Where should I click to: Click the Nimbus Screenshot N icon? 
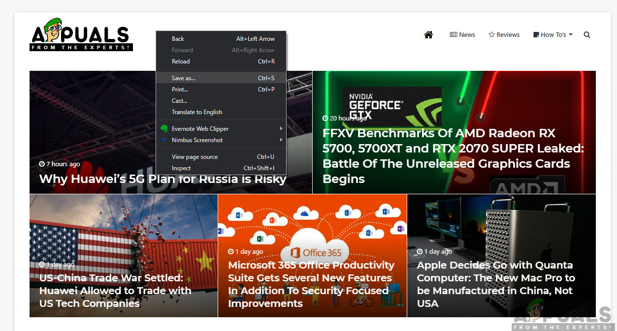(164, 140)
